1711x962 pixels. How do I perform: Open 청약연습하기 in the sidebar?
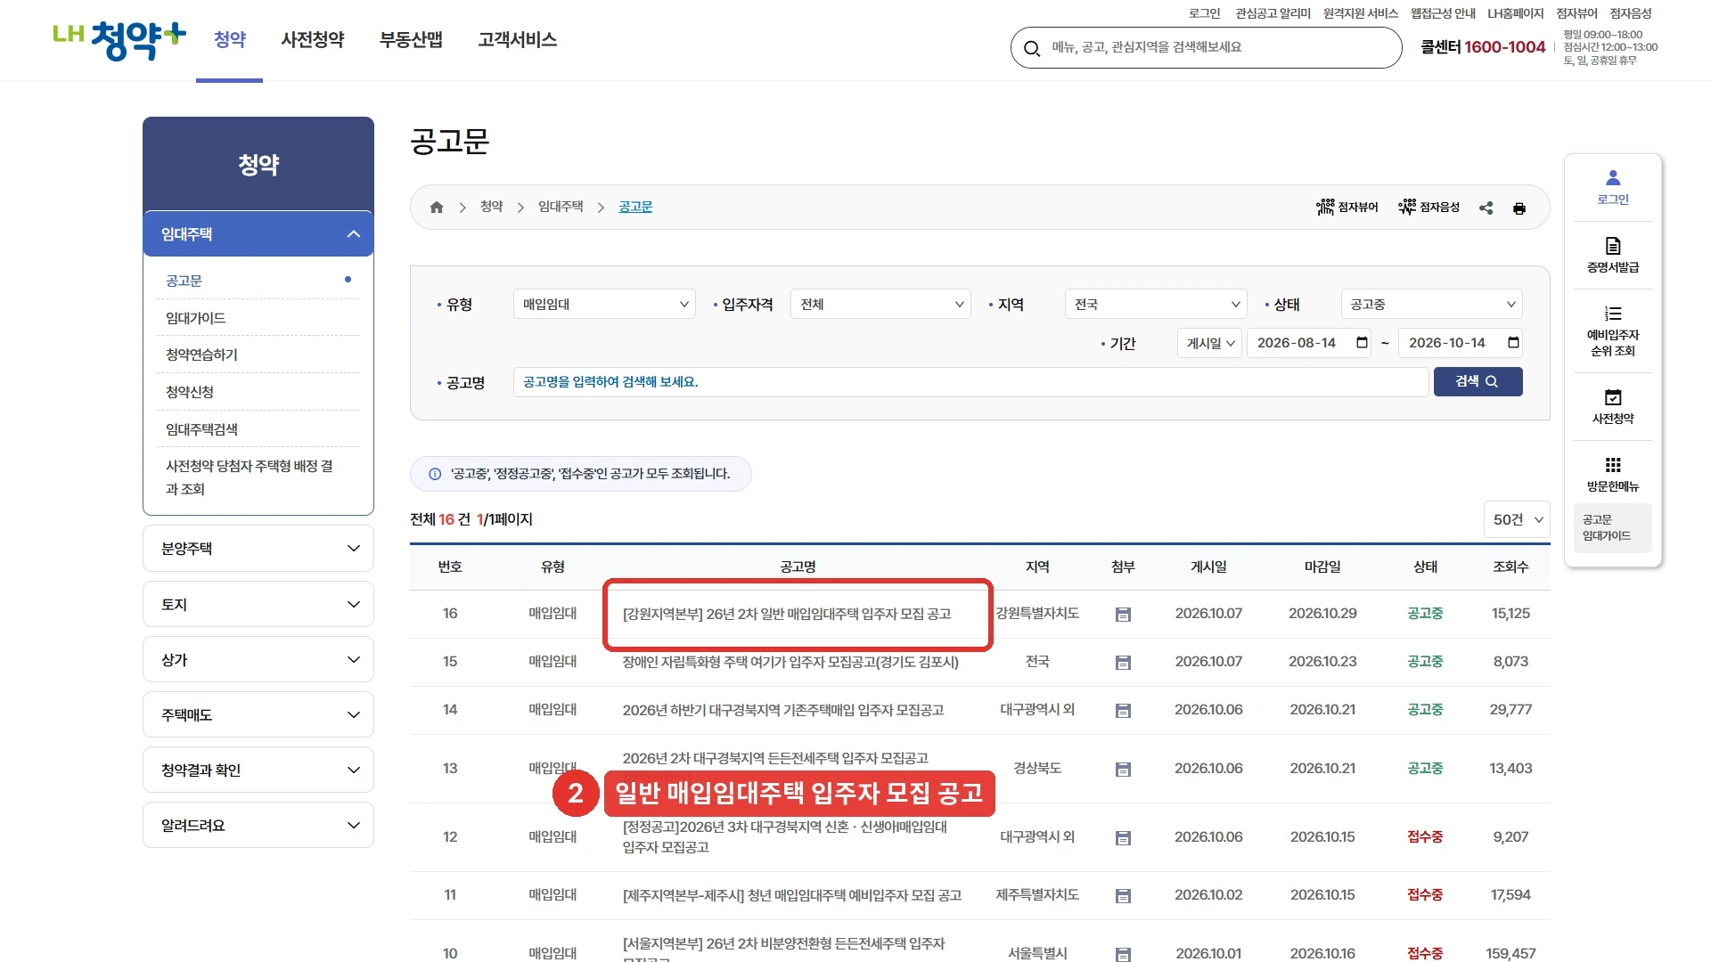202,355
